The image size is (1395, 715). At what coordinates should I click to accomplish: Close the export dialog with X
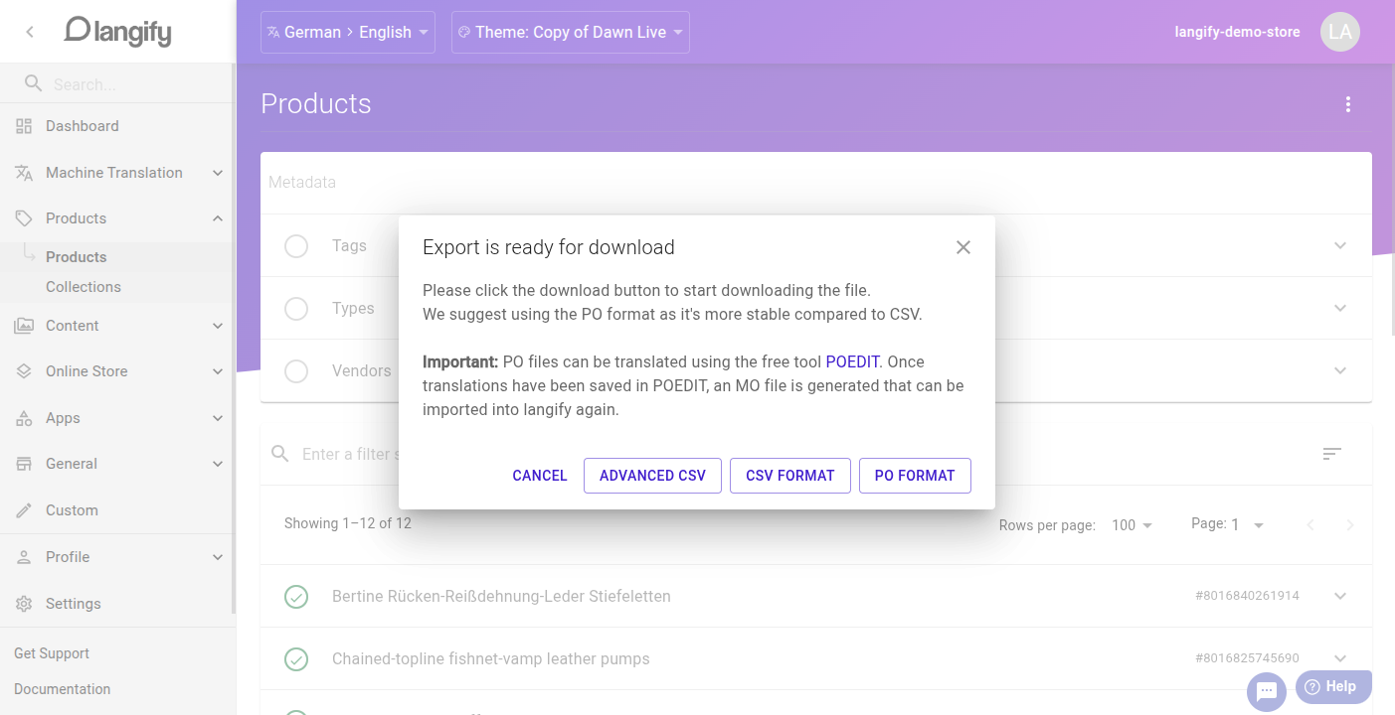tap(962, 247)
